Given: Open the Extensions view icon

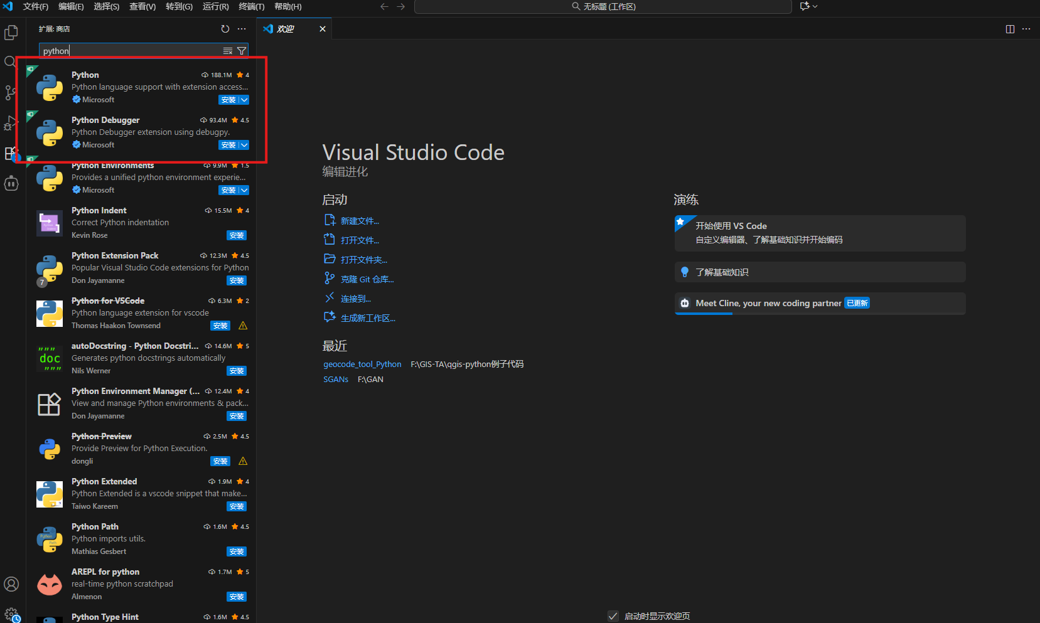Looking at the screenshot, I should [11, 153].
